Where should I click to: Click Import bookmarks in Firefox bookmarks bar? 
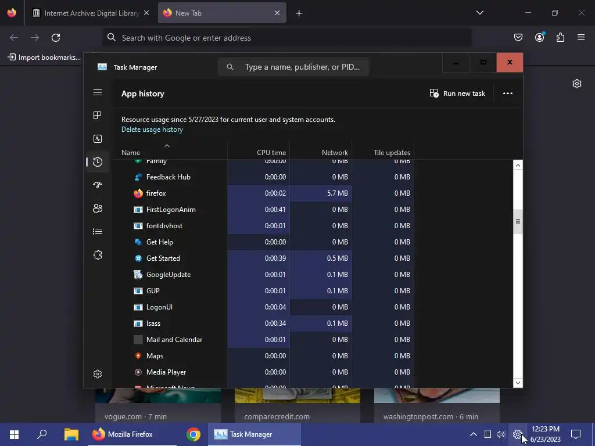point(45,57)
